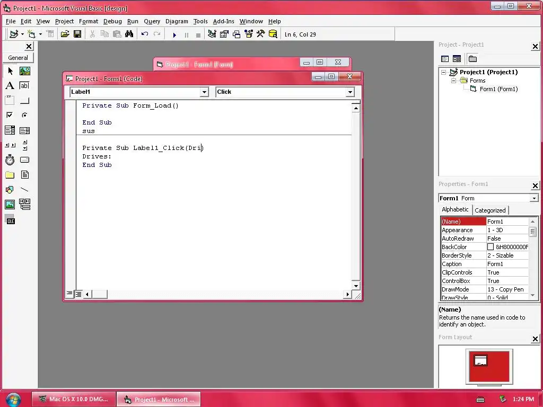Select the ComboBox control in the toolbox
This screenshot has width=543, height=407.
(10, 130)
